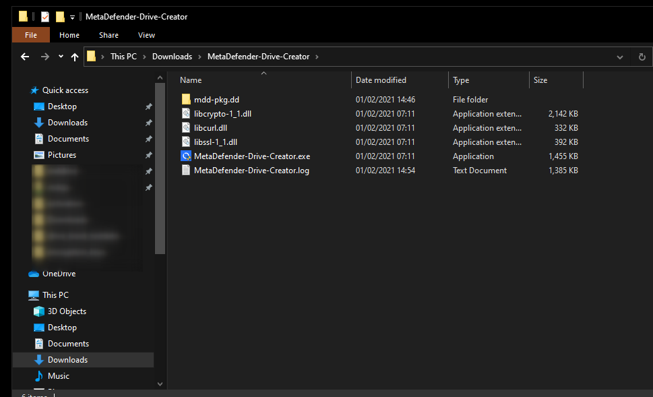Screen dimensions: 653x397
Task: Go back to previous folder
Action: click(25, 57)
